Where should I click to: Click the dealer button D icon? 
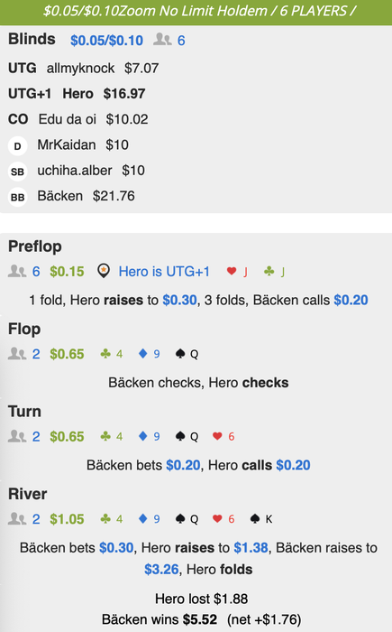tap(17, 146)
